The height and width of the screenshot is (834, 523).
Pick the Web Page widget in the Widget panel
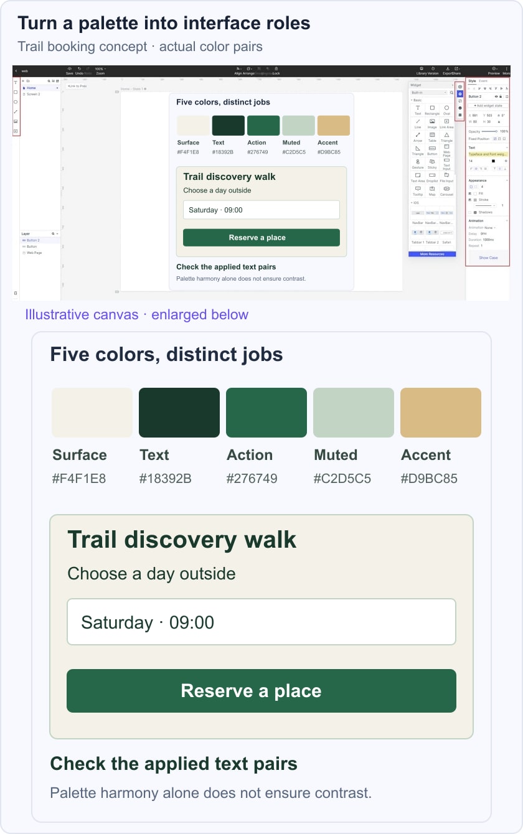[x=446, y=151]
